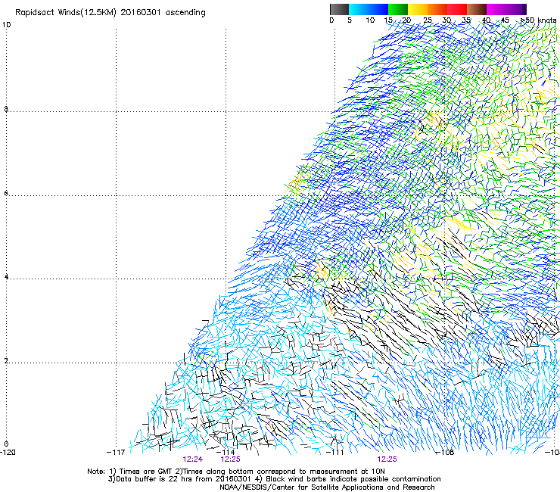Click latitude axis label 8
Screen dimensions: 560x492
click(x=6, y=109)
